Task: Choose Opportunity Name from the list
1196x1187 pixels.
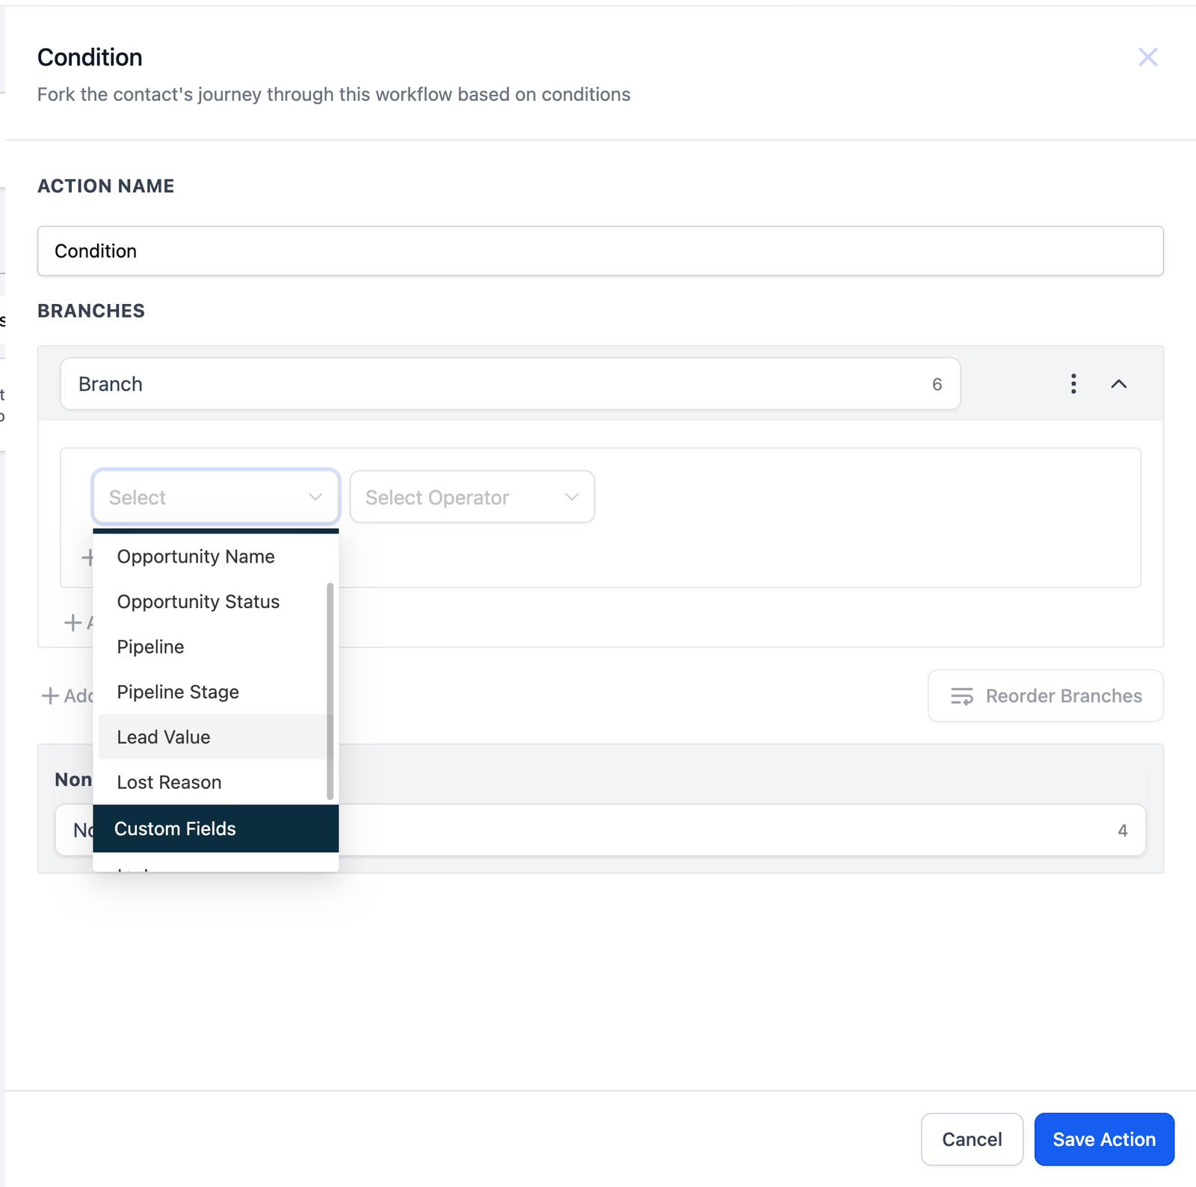Action: pos(196,557)
